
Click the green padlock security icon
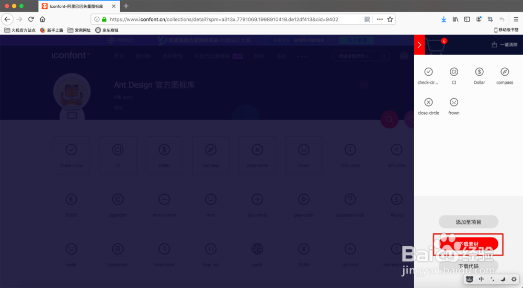coord(104,19)
